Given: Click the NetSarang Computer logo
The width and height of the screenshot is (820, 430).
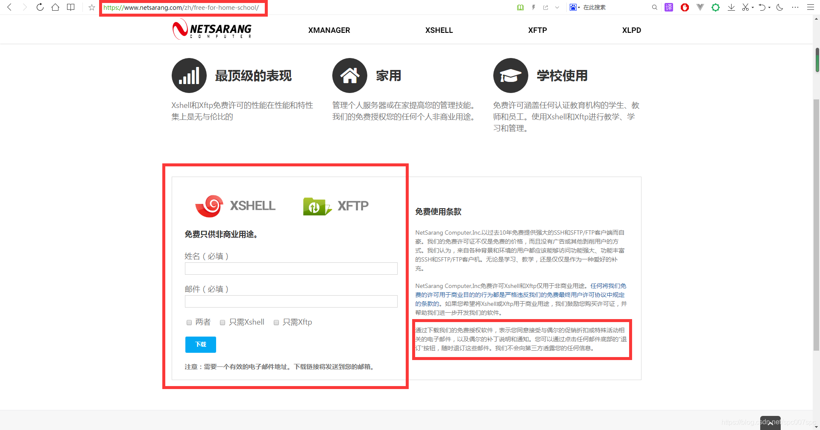Looking at the screenshot, I should point(211,29).
